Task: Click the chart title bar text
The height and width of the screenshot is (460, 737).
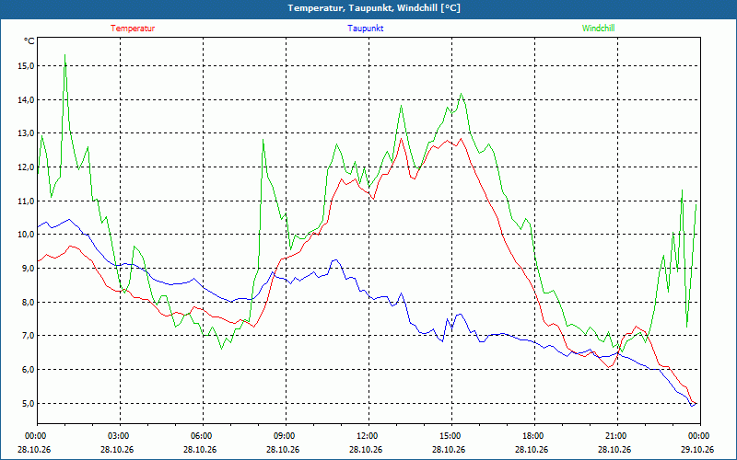Action: click(x=374, y=8)
